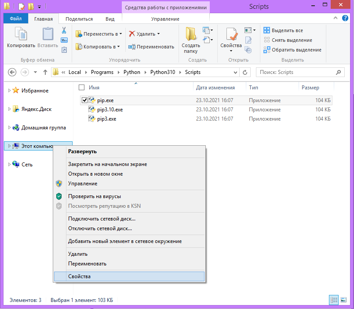Viewport: 354px width, 309px height.
Task: Choose Закрепить на начальном экране
Action: 129,164
